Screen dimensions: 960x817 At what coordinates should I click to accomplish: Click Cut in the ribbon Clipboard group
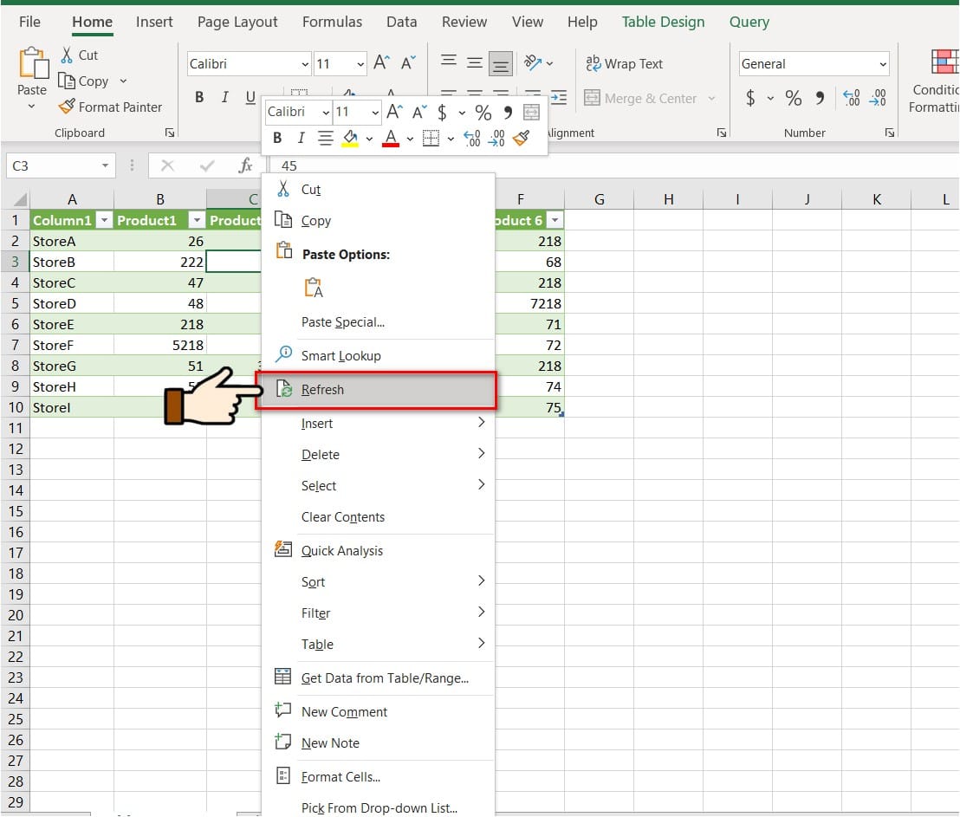(x=79, y=55)
